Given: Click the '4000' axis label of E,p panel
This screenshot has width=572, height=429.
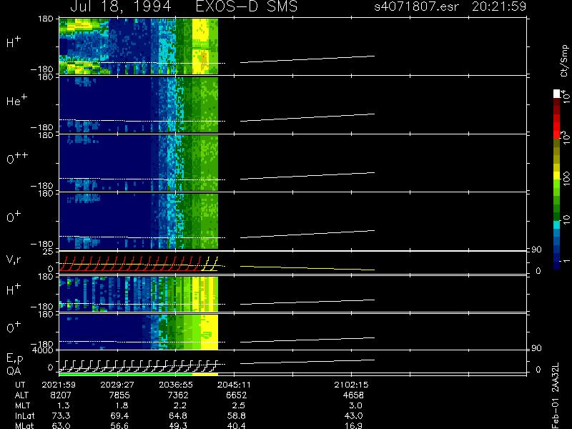Looking at the screenshot, I should (43, 350).
